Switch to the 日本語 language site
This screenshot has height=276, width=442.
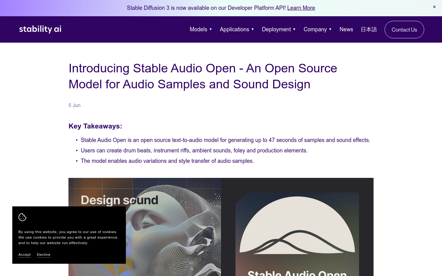coord(369,29)
